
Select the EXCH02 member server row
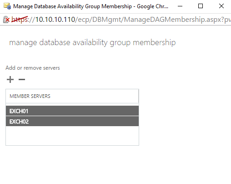tap(72, 121)
